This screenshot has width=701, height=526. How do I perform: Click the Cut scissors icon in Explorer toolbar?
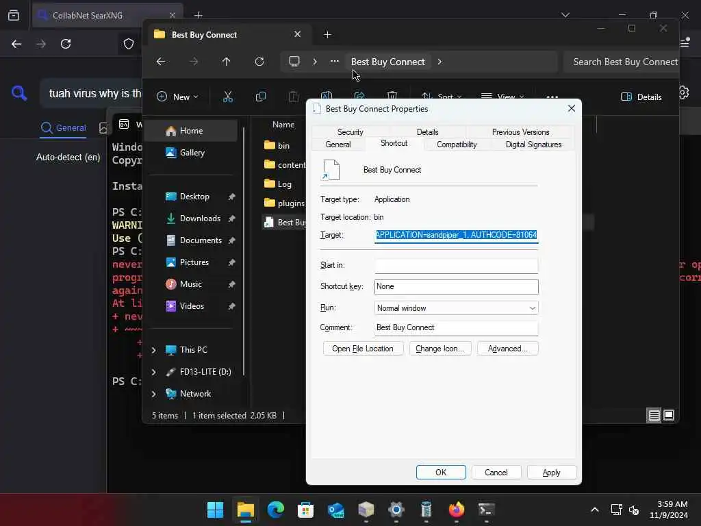point(228,97)
